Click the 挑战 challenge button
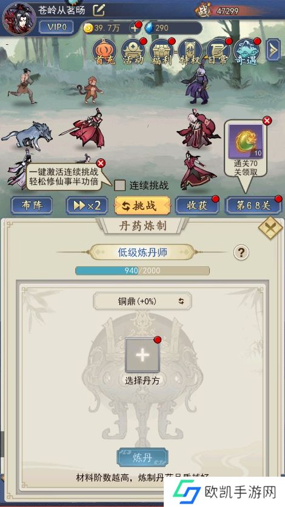 pos(142,206)
